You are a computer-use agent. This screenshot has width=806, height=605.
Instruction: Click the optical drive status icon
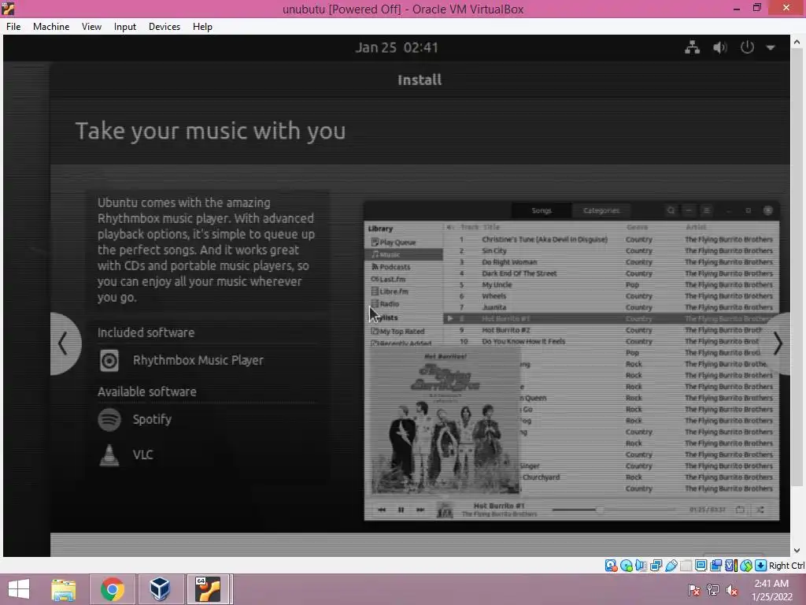(626, 566)
